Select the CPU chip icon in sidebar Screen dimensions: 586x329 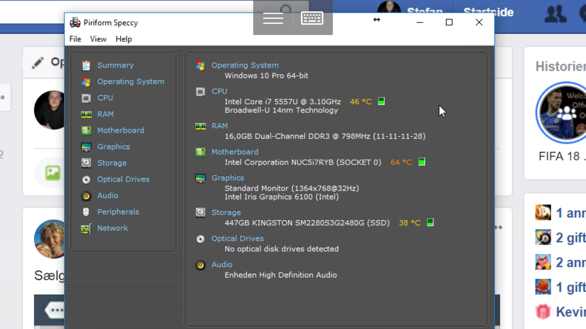[86, 98]
